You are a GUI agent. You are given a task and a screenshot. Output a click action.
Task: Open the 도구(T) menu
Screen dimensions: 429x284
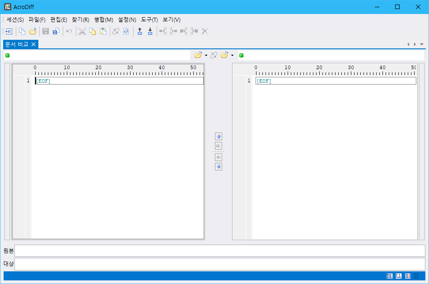coord(149,20)
